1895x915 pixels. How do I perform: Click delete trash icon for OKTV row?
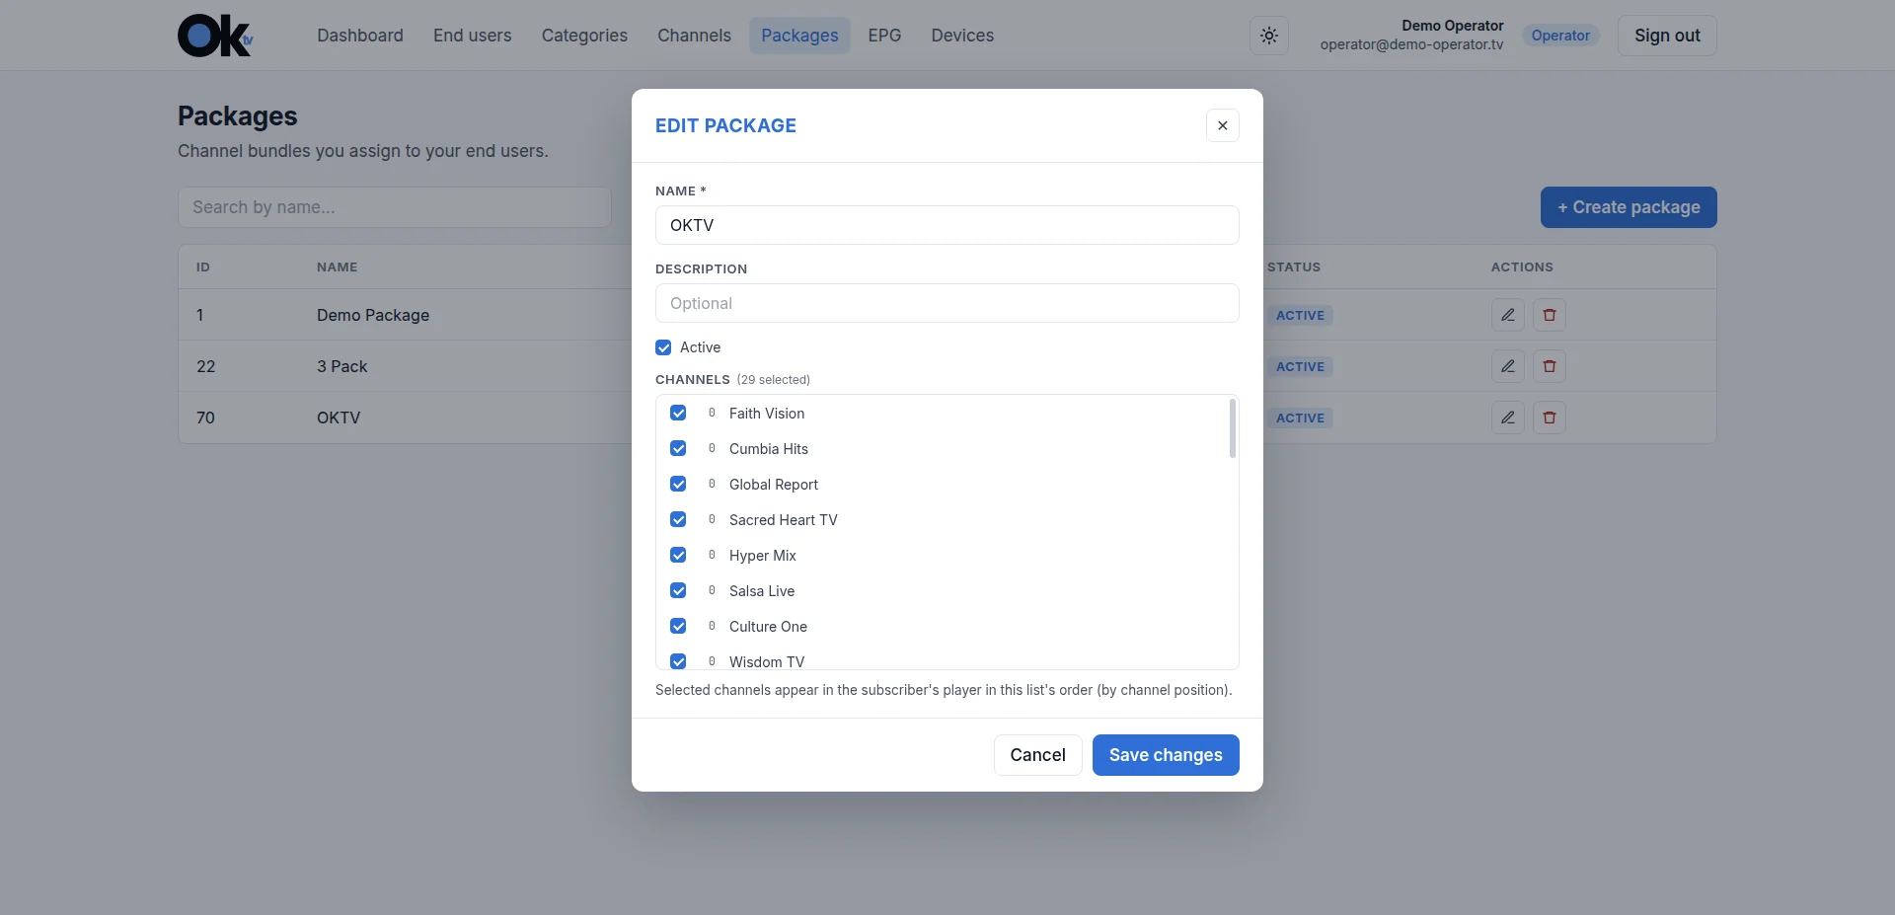(x=1550, y=418)
